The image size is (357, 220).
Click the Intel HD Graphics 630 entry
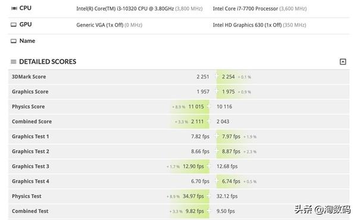(248, 25)
